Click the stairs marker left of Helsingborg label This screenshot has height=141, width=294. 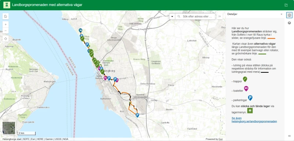point(102,72)
